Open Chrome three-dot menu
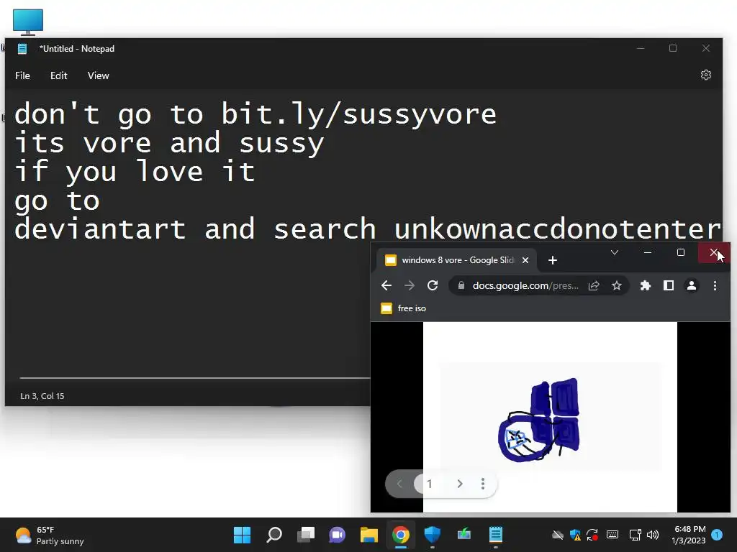737x552 pixels. [715, 285]
